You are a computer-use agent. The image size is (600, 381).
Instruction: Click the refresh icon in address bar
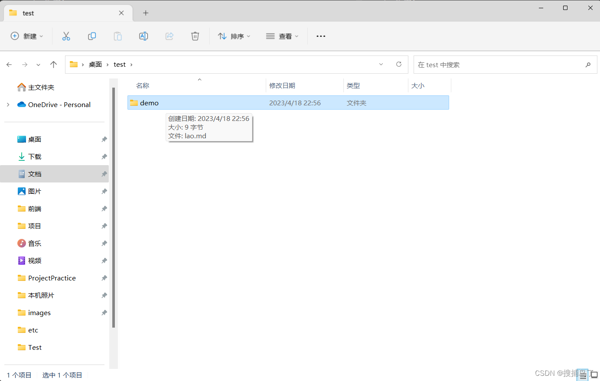pos(399,65)
